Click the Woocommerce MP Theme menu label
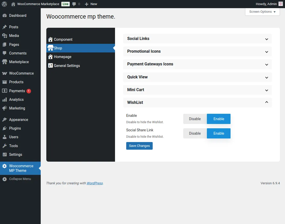This screenshot has height=224, width=285. (x=21, y=168)
